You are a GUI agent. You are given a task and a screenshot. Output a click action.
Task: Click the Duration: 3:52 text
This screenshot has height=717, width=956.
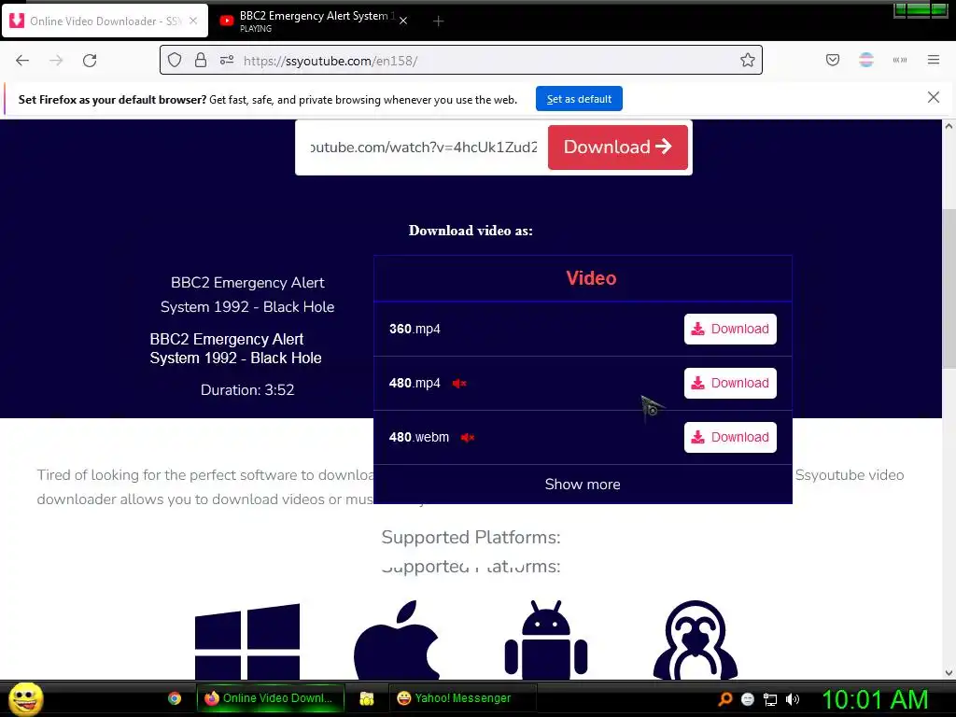[246, 390]
